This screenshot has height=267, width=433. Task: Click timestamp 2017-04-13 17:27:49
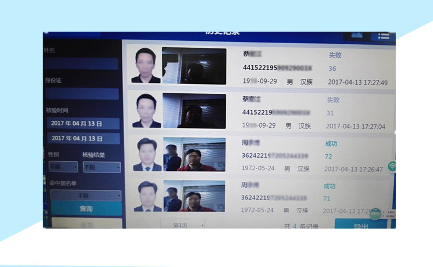click(357, 82)
